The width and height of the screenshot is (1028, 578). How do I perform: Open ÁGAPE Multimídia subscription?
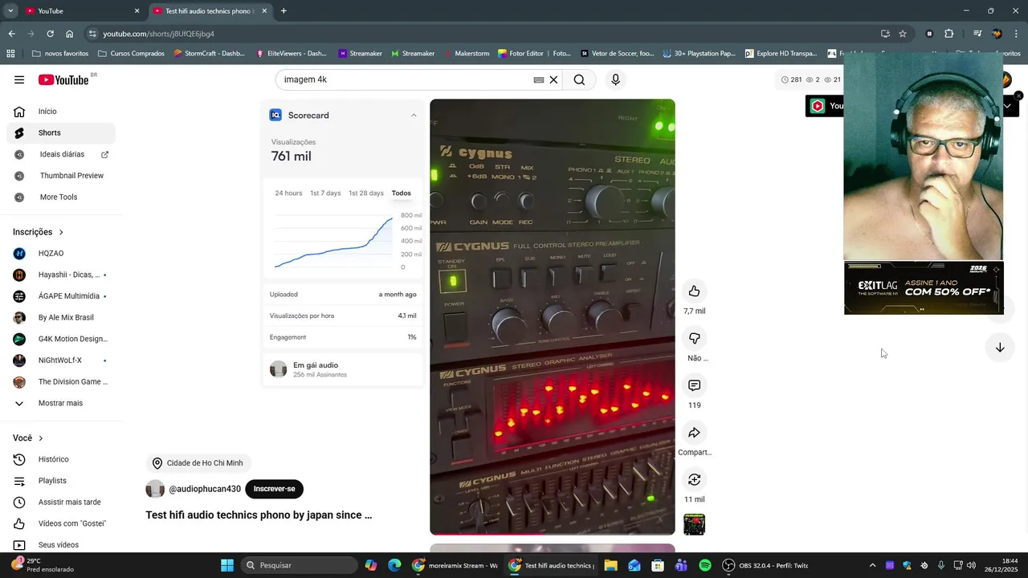pyautogui.click(x=61, y=296)
